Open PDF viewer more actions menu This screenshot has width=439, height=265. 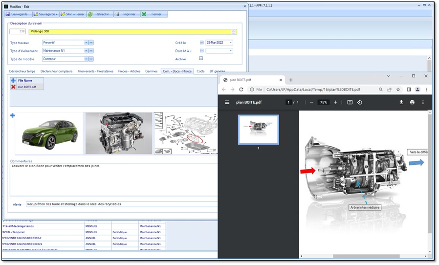coord(423,102)
